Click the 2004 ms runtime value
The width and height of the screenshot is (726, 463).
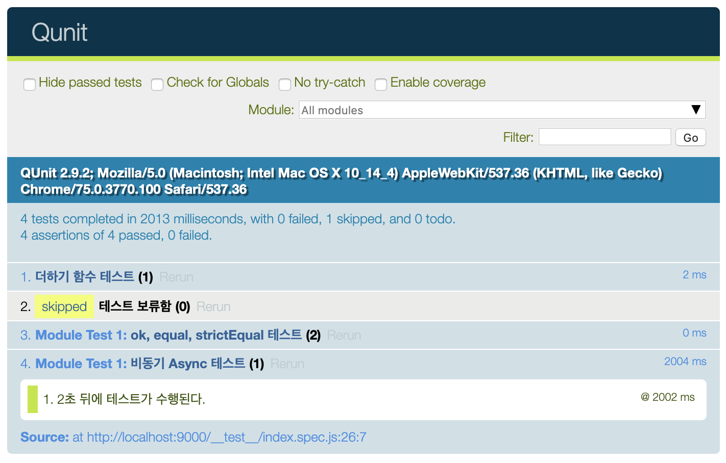tap(685, 361)
